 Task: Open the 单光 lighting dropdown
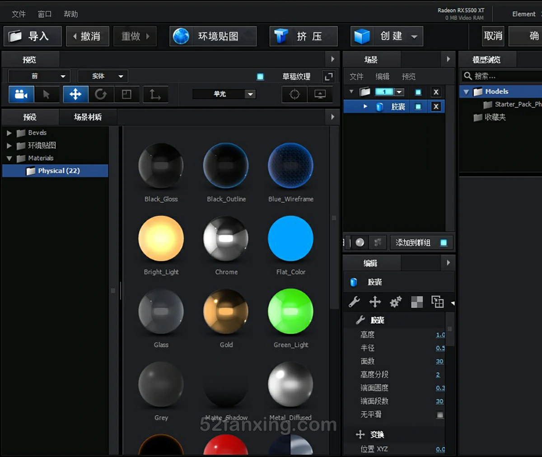[224, 94]
